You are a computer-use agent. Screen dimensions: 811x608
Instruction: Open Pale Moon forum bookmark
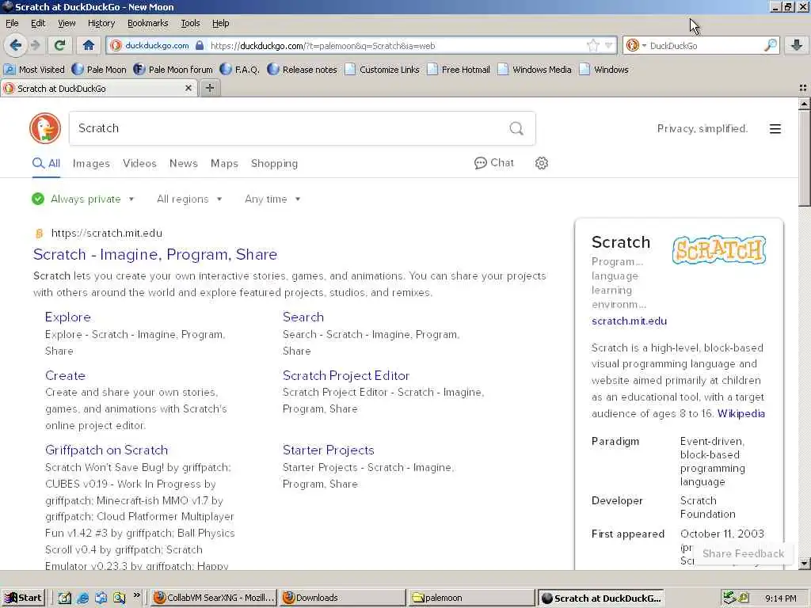pyautogui.click(x=173, y=70)
